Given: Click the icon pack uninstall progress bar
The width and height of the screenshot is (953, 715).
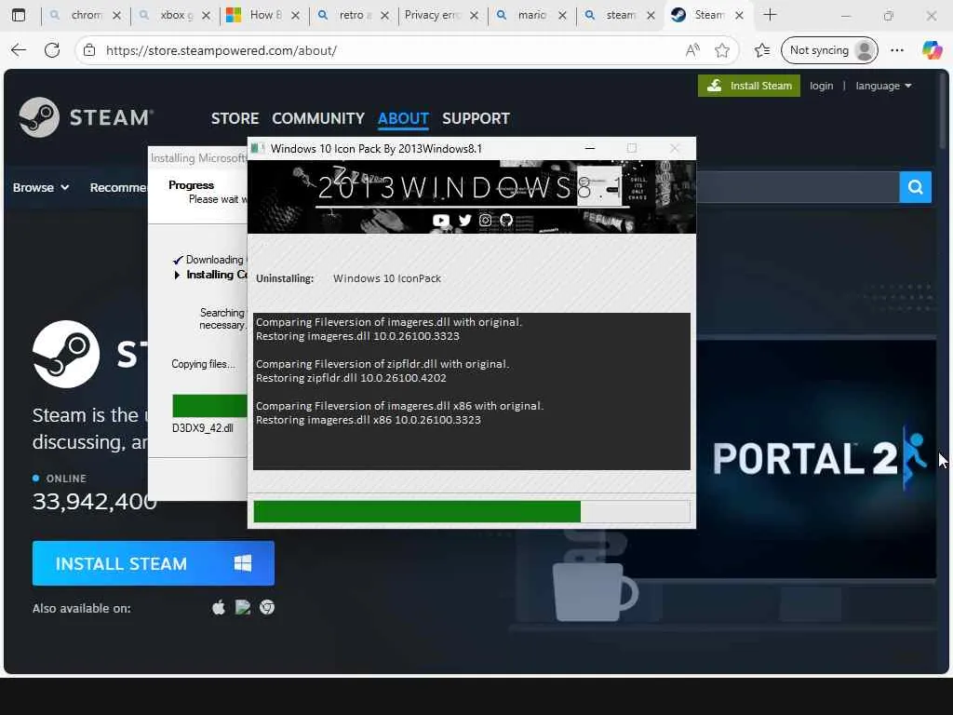Looking at the screenshot, I should tap(472, 511).
